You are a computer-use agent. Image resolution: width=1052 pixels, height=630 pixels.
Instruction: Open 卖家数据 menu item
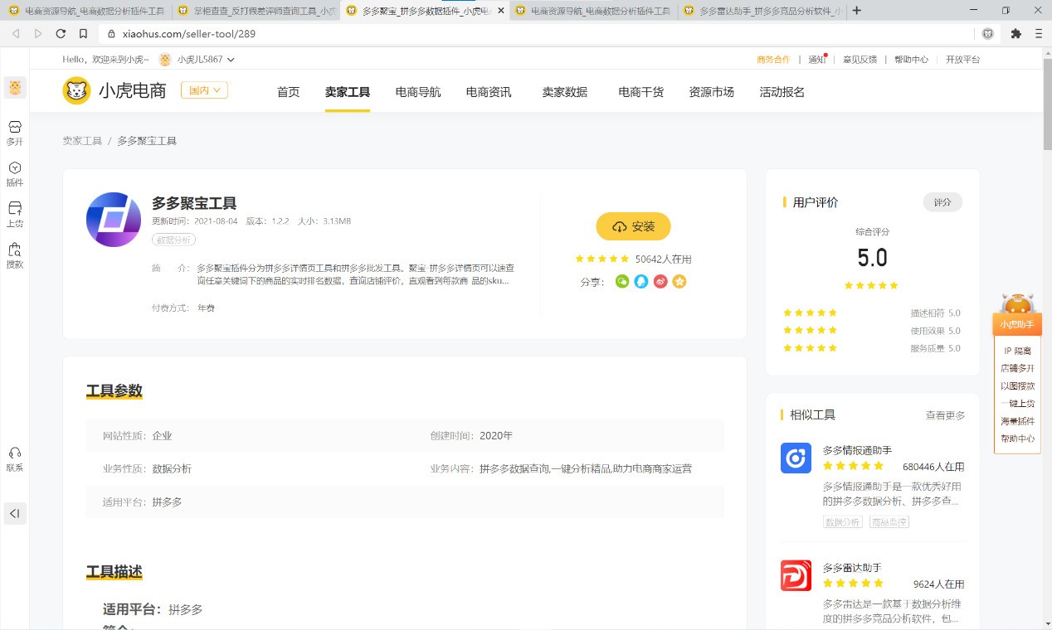coord(565,92)
